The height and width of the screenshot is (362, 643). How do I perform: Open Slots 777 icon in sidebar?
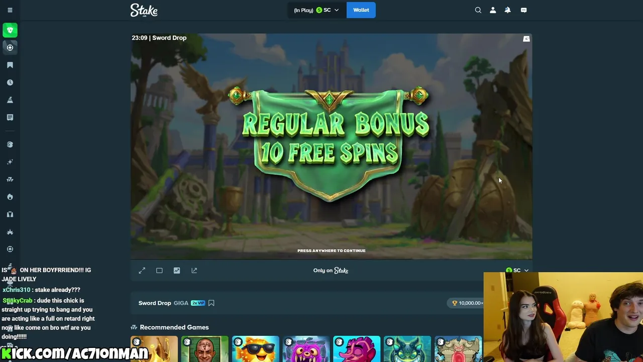click(x=10, y=179)
